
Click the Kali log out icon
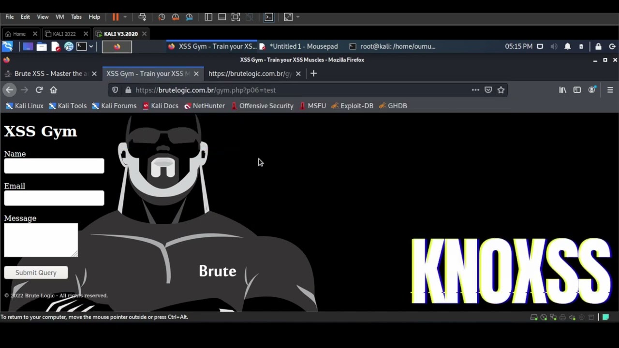(x=612, y=46)
